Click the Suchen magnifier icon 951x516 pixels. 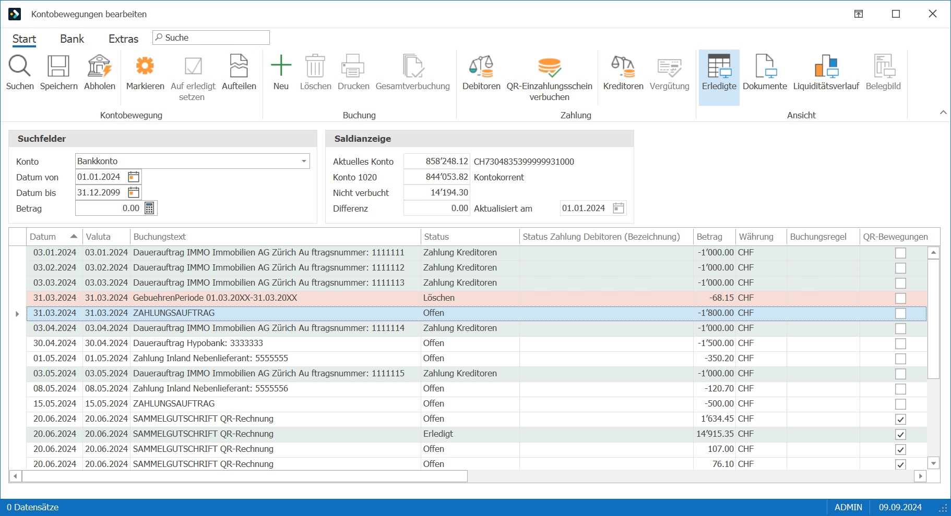point(20,66)
